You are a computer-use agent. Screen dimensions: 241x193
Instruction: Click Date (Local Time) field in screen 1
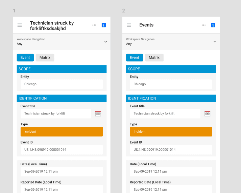[x=62, y=172]
